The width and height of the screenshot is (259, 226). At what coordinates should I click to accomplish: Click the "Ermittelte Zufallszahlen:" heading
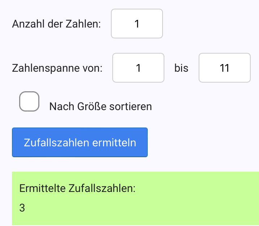[77, 188]
